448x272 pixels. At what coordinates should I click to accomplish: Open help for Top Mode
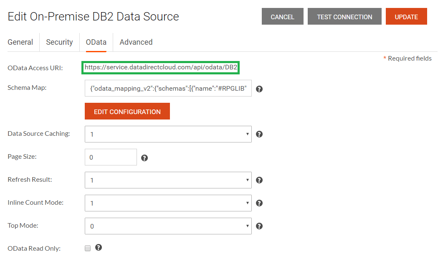pyautogui.click(x=259, y=226)
